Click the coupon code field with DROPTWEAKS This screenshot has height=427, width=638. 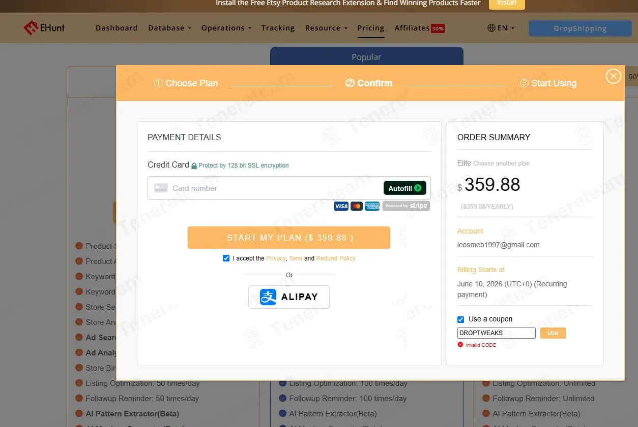[497, 333]
